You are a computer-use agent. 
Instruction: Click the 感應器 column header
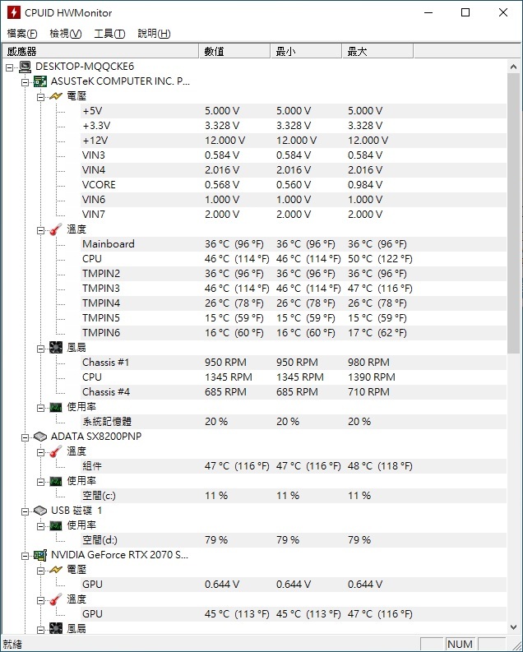(100, 52)
